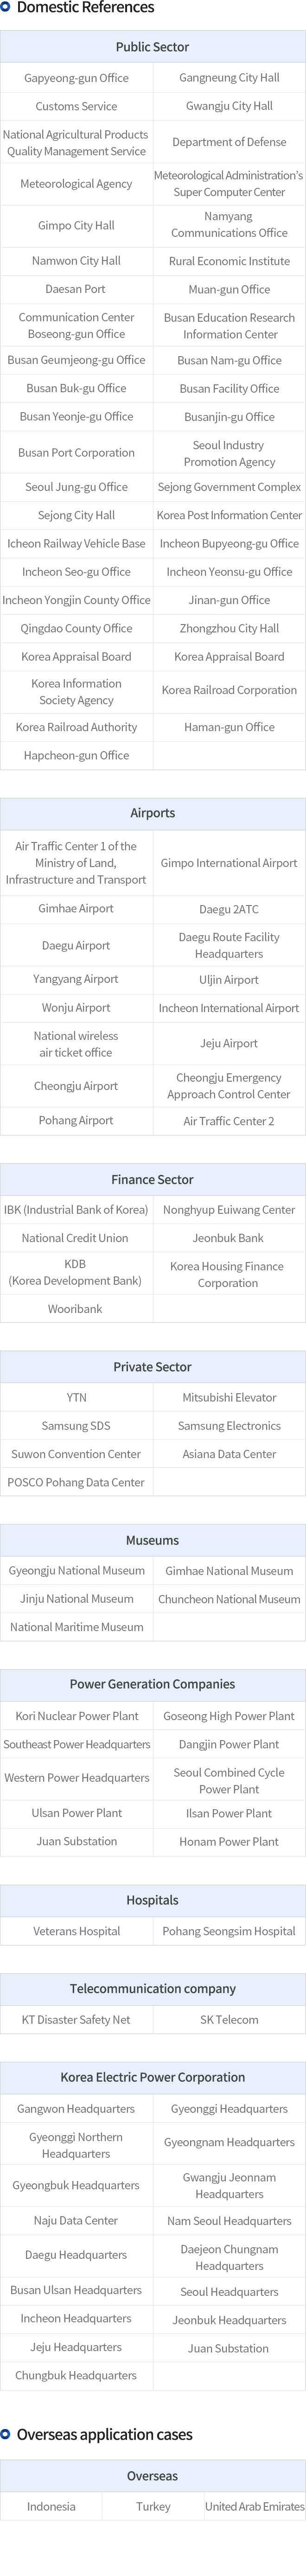Click Gyeongju National Museum entry

pos(77,1571)
